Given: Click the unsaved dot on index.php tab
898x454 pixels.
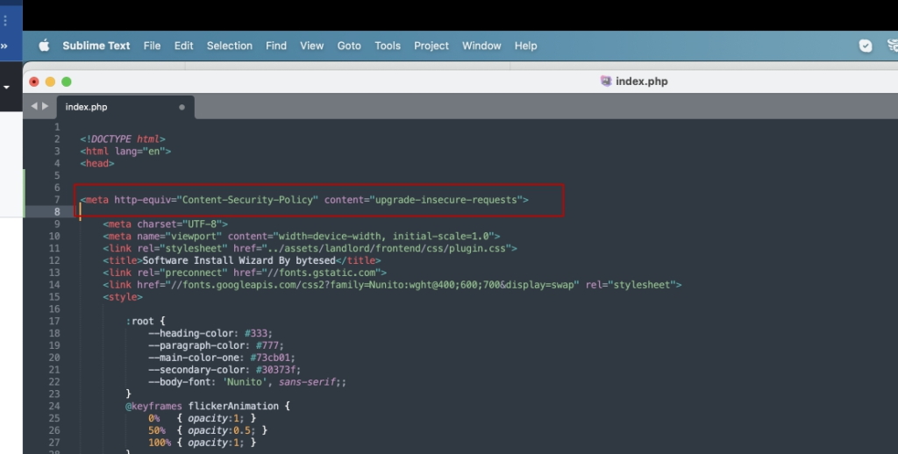Looking at the screenshot, I should pos(182,107).
